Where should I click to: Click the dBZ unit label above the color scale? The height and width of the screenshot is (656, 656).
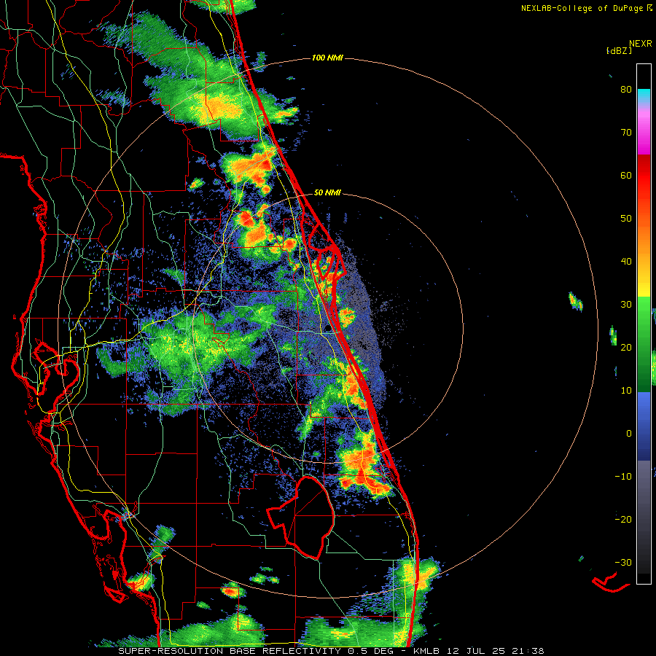(x=619, y=50)
